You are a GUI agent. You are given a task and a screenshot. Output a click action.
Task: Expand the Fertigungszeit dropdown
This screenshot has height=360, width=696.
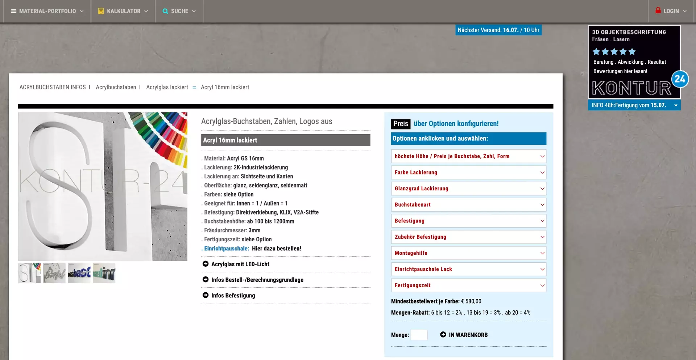pyautogui.click(x=469, y=285)
